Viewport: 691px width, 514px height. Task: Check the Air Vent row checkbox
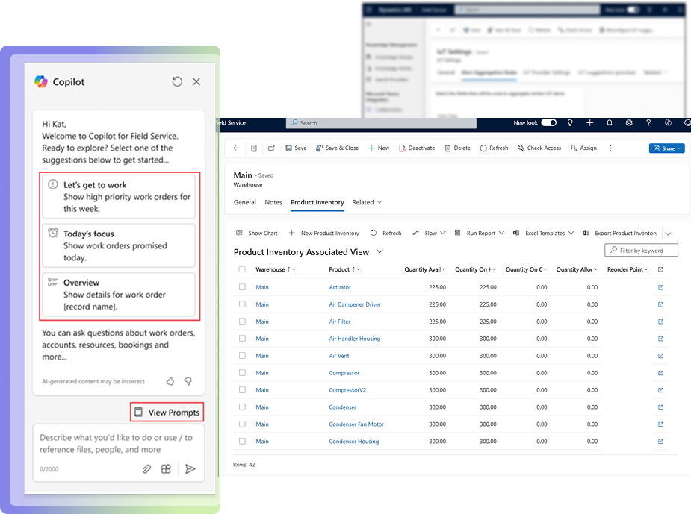pyautogui.click(x=242, y=356)
